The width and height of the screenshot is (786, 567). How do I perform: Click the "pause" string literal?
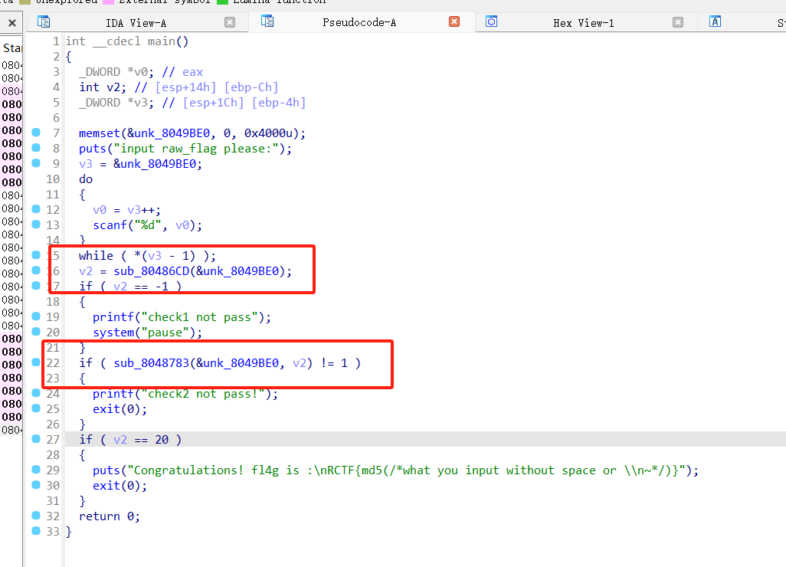tap(168, 333)
